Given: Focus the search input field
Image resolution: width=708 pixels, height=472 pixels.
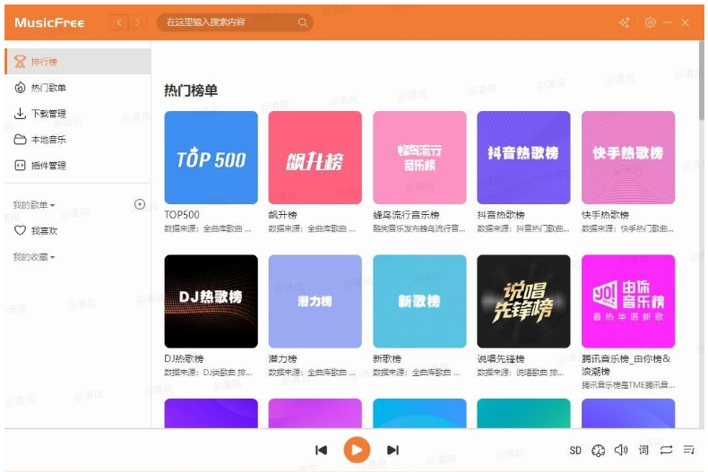Looking at the screenshot, I should (x=228, y=22).
